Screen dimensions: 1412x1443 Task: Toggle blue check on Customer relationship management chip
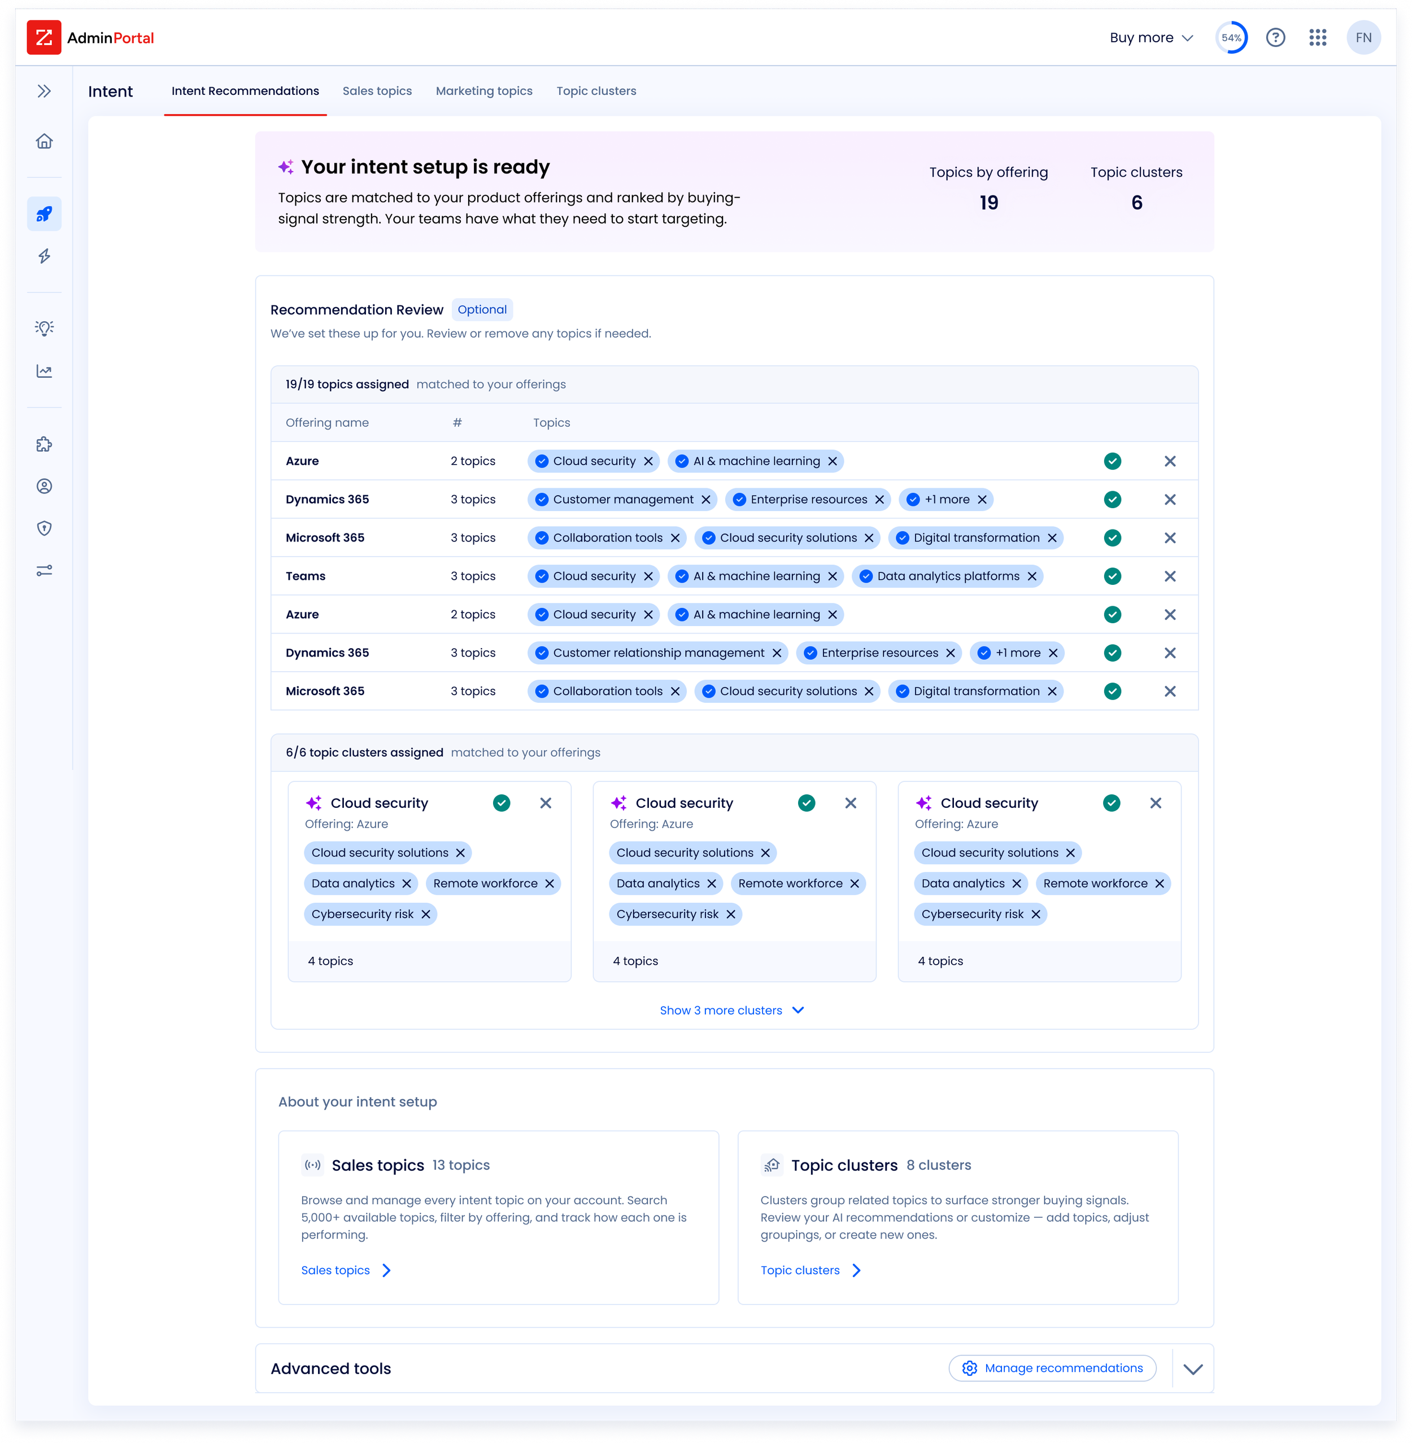point(542,653)
